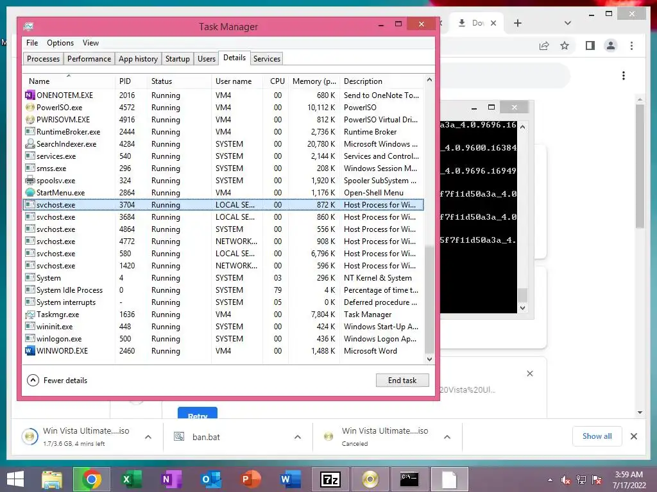Viewport: 657px width, 492px height.
Task: Click Task Manager vertical scrollbar thumb
Action: 429,299
